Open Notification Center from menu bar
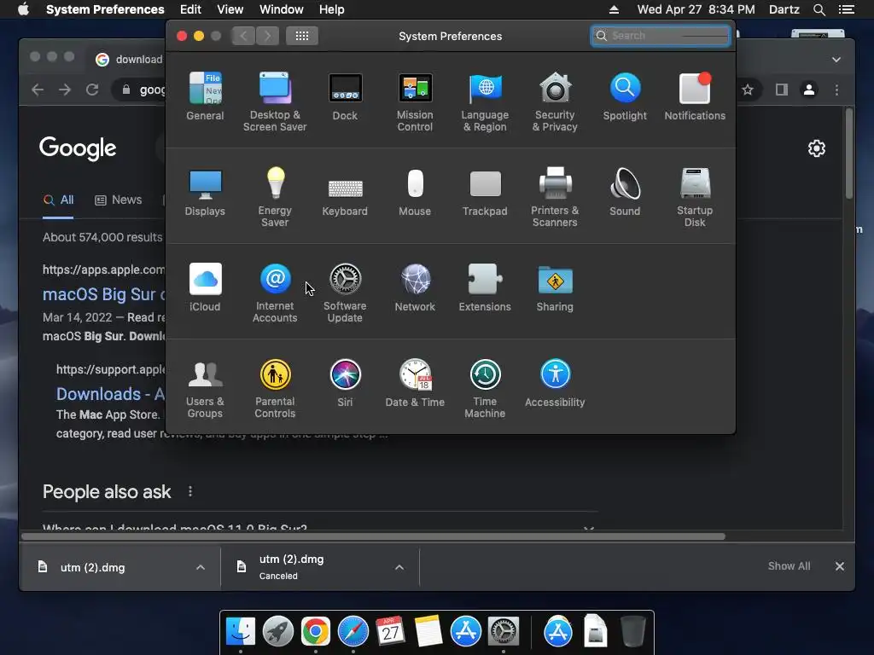This screenshot has width=874, height=655. pos(847,9)
